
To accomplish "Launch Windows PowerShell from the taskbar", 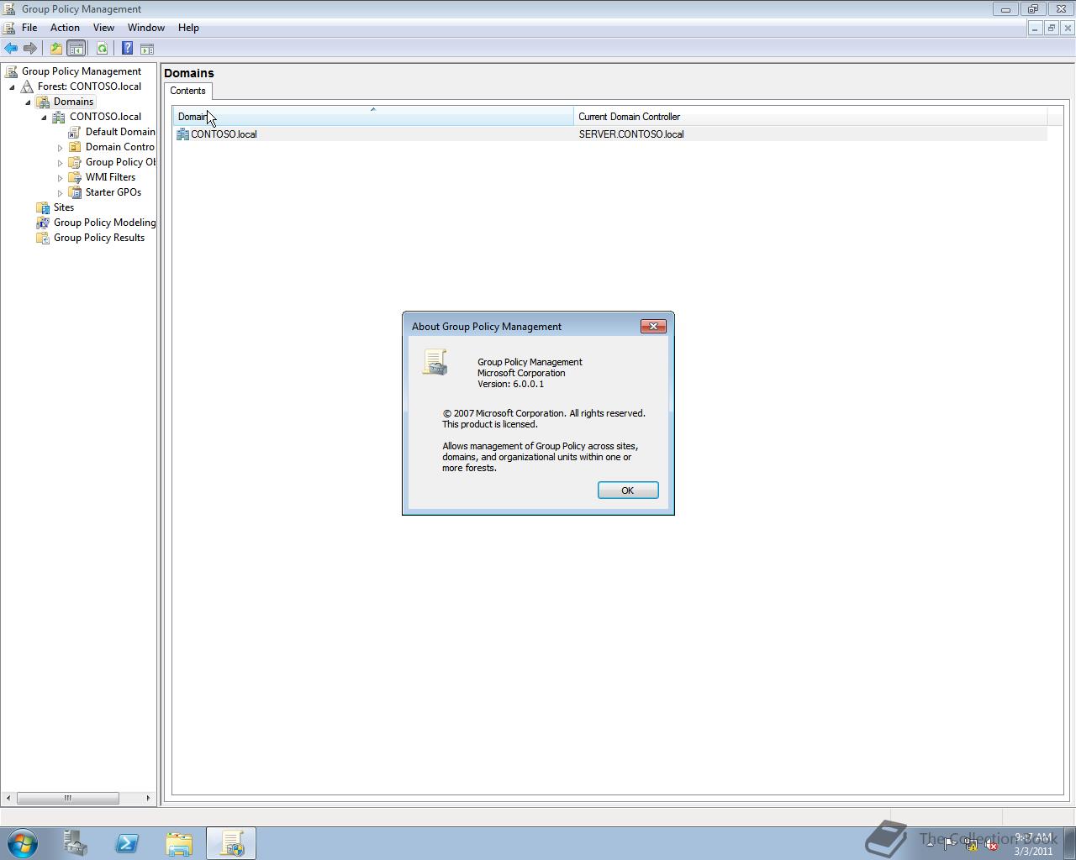I will click(127, 843).
